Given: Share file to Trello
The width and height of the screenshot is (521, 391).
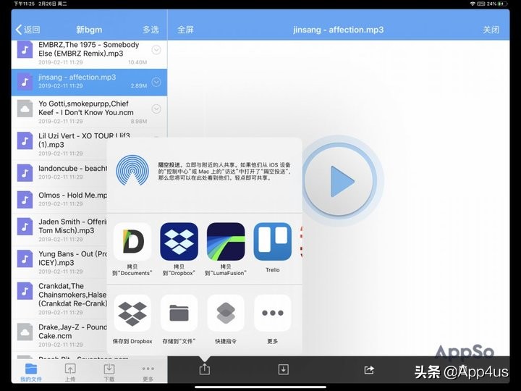Looking at the screenshot, I should click(x=273, y=242).
